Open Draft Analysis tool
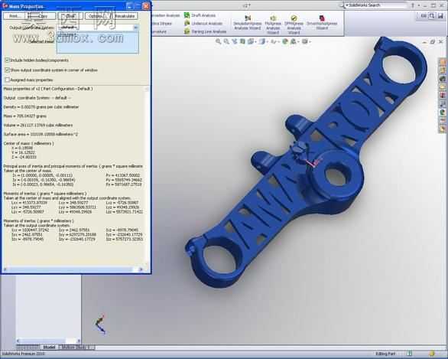This screenshot has width=448, height=359. click(x=200, y=15)
